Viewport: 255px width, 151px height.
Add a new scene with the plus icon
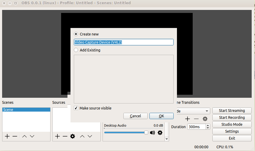tap(7, 136)
